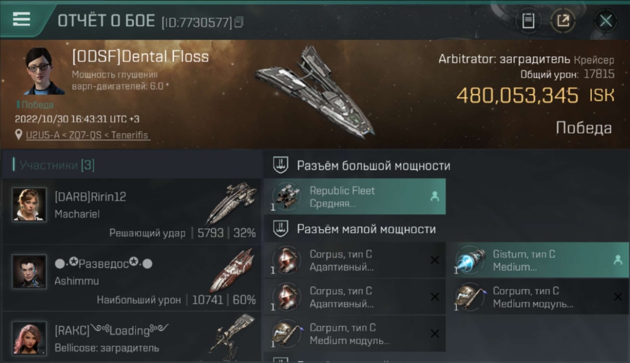Click first Corpus type C adaptive module
Image resolution: width=630 pixels, height=363 pixels.
[355, 260]
